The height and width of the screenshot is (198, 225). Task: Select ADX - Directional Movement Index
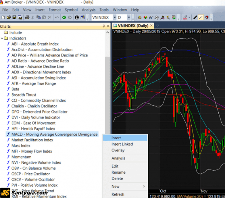click(x=41, y=72)
